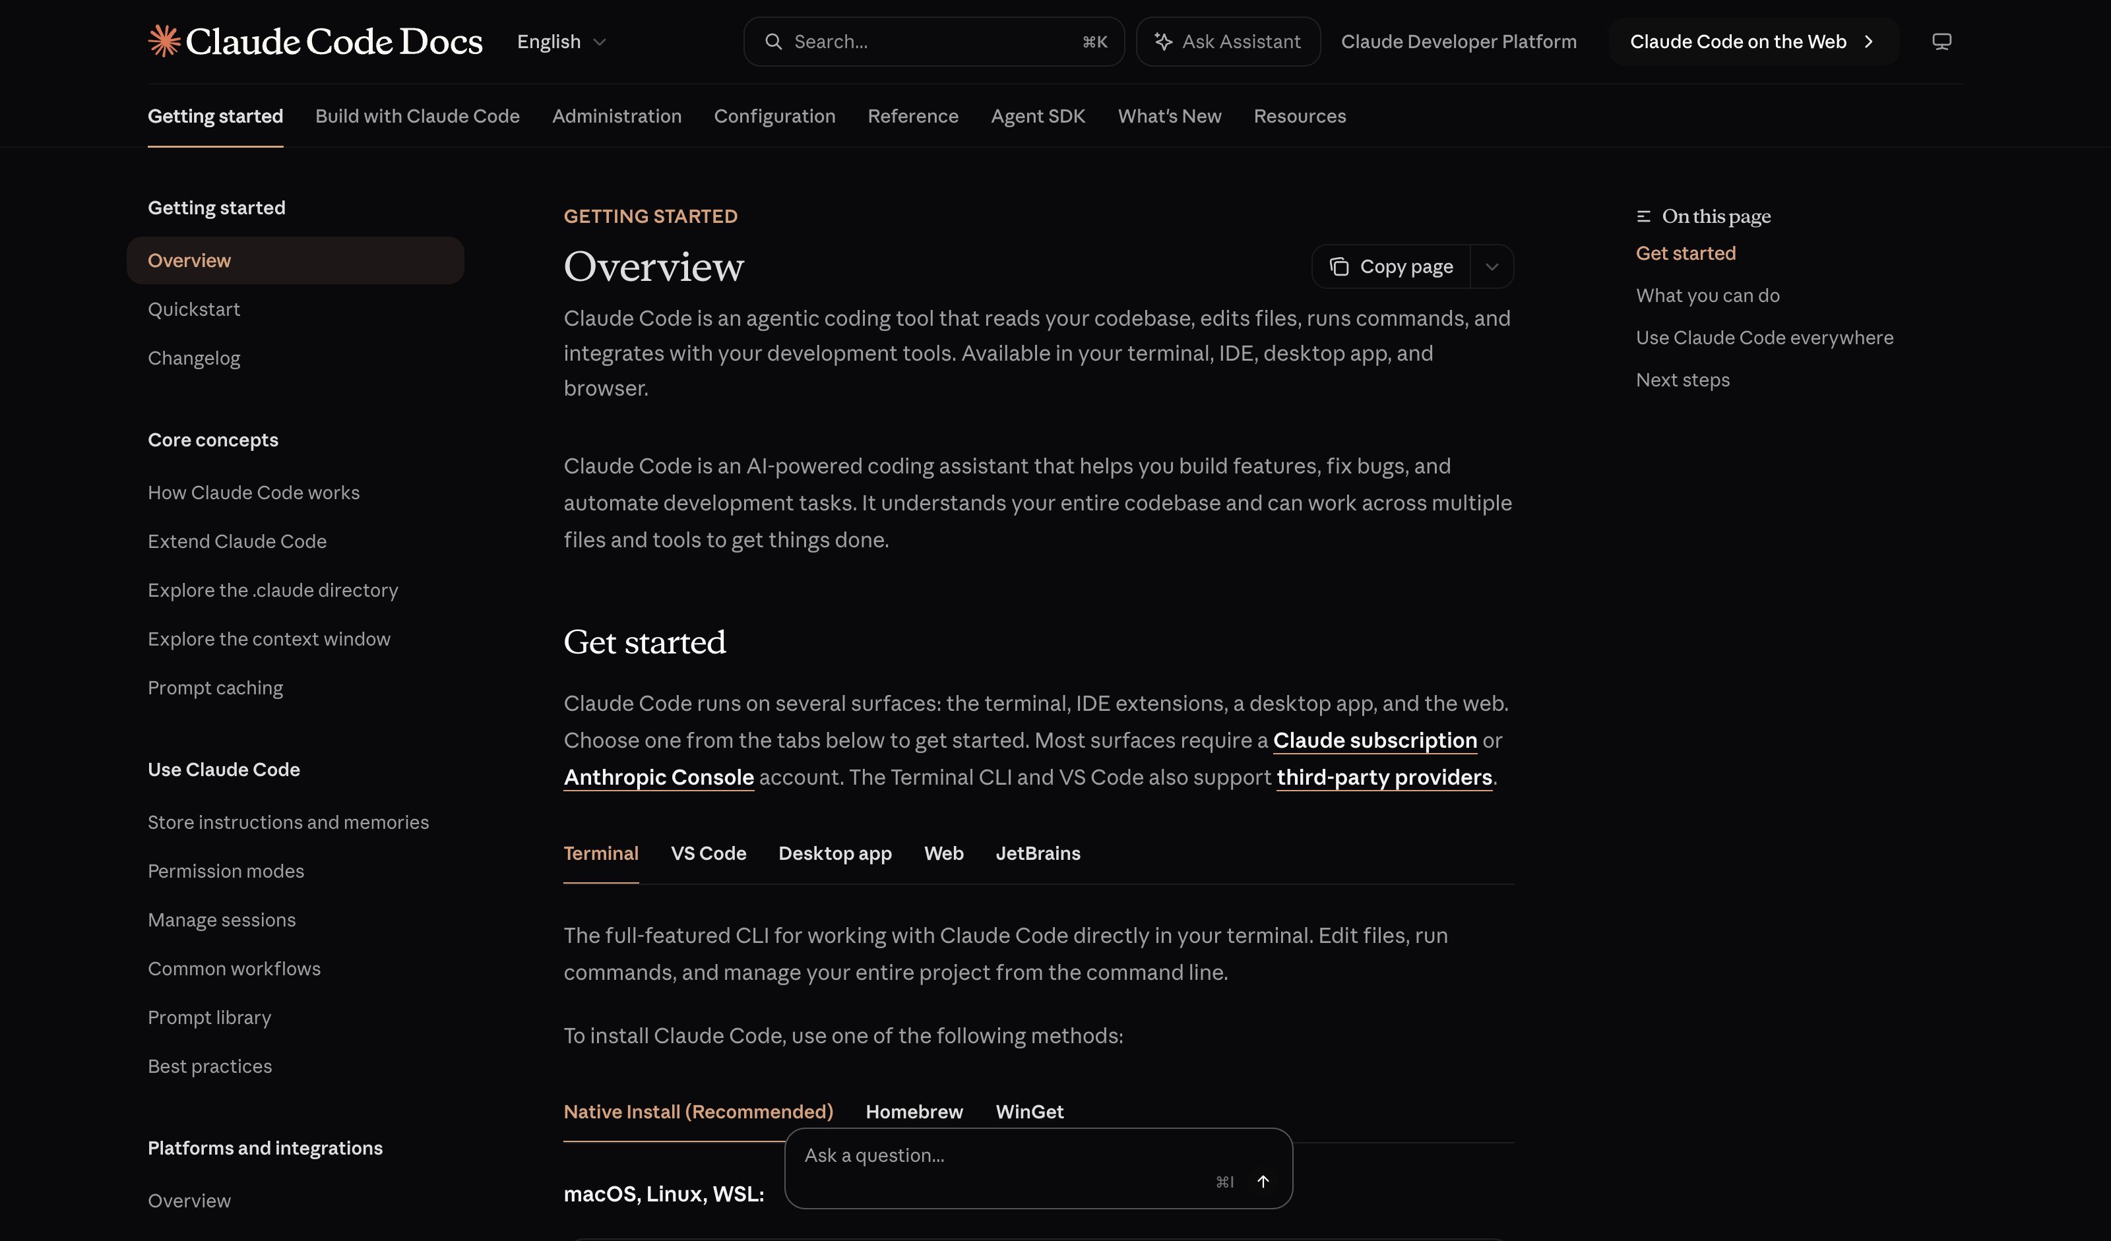Select the What's New tab

click(1170, 115)
